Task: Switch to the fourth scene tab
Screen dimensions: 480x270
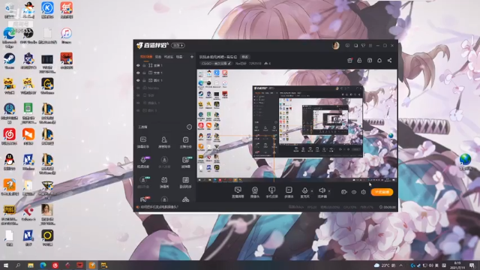Action: click(179, 57)
